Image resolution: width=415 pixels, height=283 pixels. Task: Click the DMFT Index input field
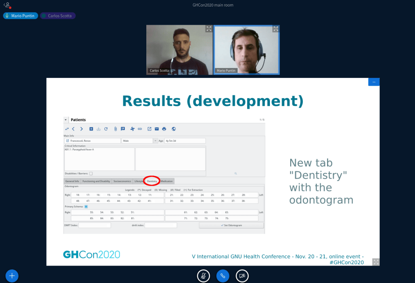(x=94, y=225)
